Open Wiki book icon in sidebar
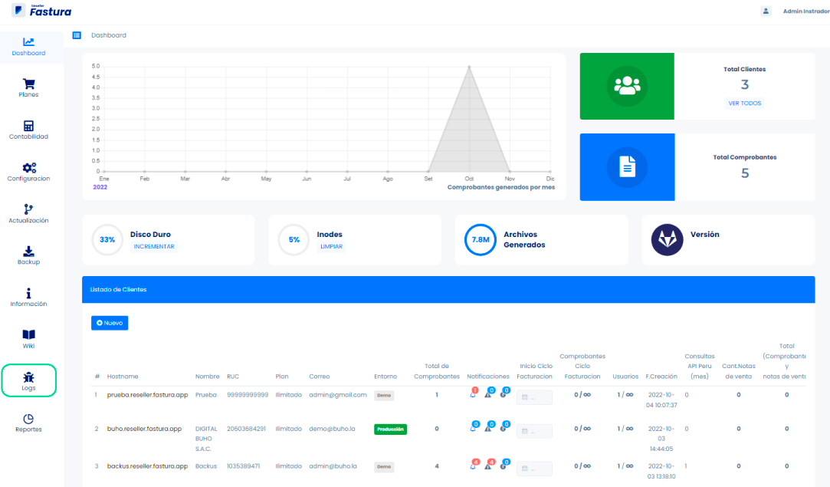830x487 pixels. 28,335
